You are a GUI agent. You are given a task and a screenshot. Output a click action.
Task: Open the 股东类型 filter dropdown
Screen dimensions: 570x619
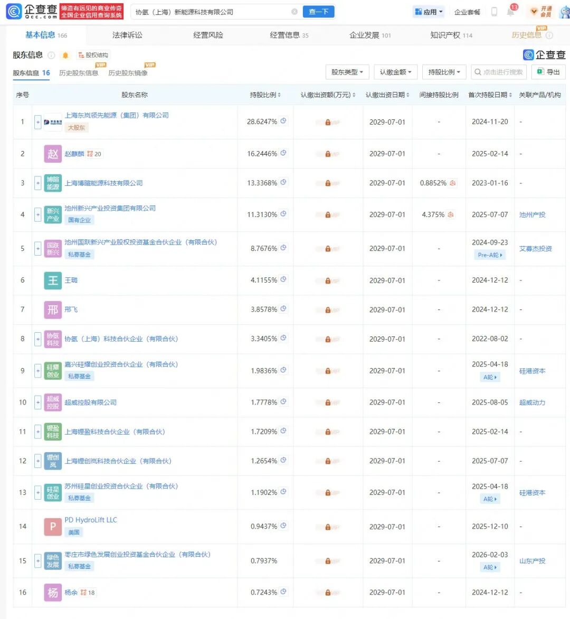pyautogui.click(x=347, y=72)
